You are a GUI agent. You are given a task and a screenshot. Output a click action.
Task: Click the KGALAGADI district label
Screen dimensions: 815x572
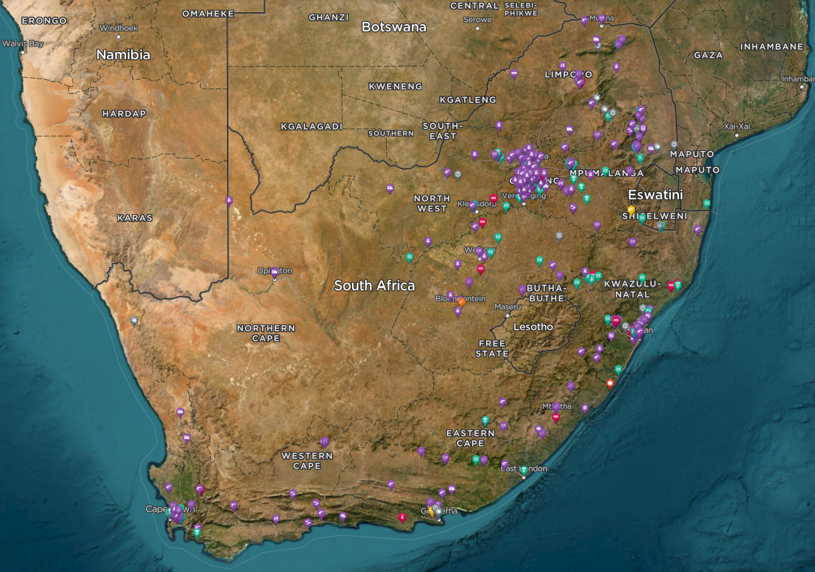pos(312,127)
